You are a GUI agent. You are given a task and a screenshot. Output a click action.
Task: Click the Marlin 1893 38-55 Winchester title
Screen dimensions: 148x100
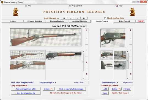[x=70, y=26]
